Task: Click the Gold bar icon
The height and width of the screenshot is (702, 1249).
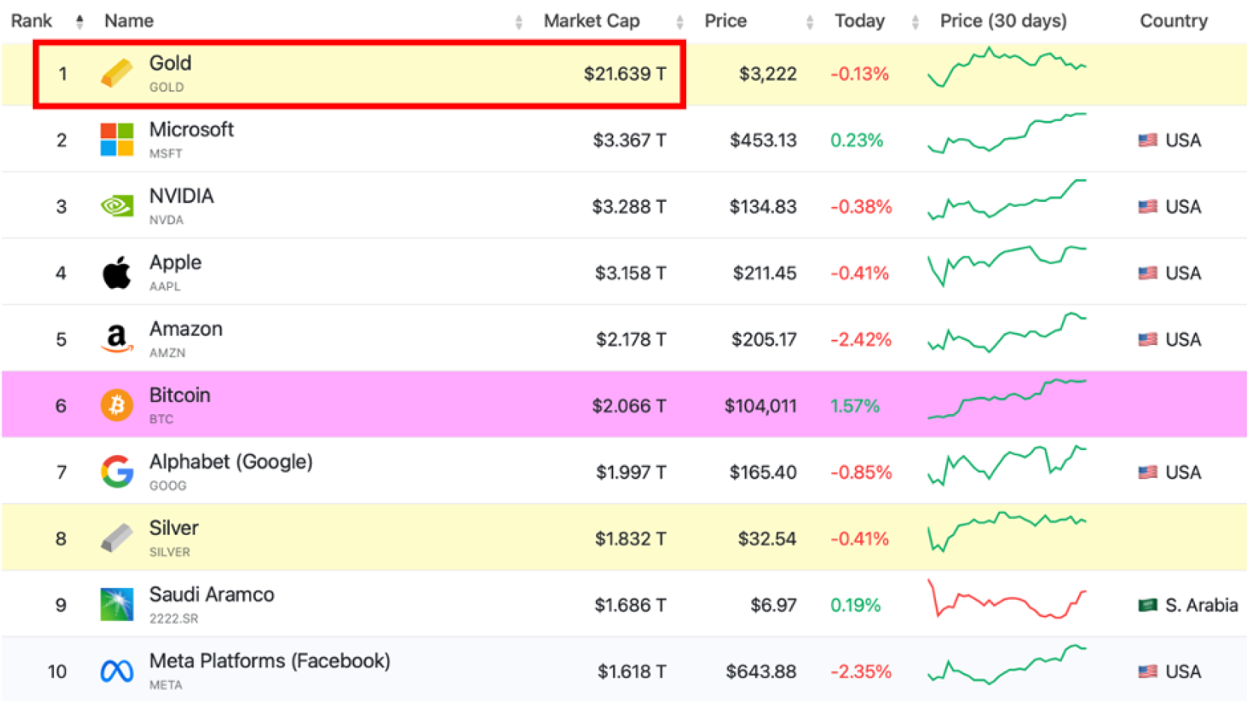Action: (x=116, y=73)
